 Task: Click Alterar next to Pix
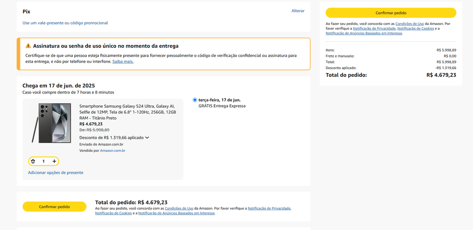(x=298, y=11)
